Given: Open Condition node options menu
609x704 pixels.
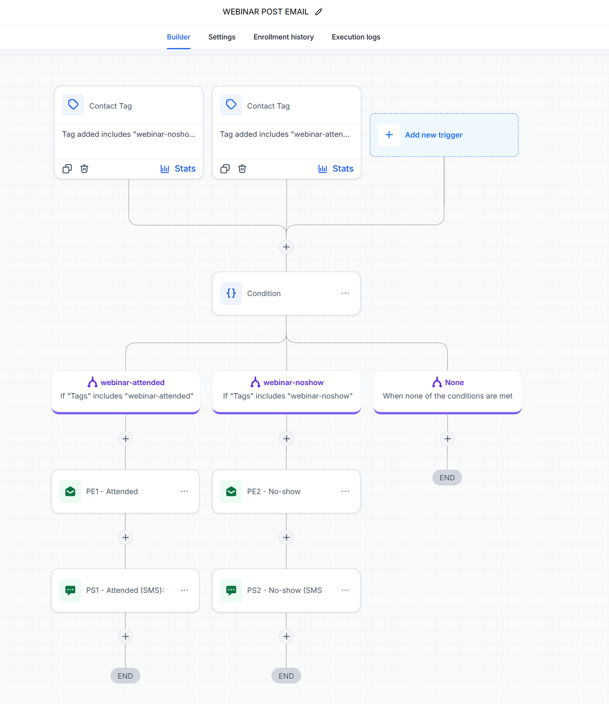Looking at the screenshot, I should pos(345,293).
